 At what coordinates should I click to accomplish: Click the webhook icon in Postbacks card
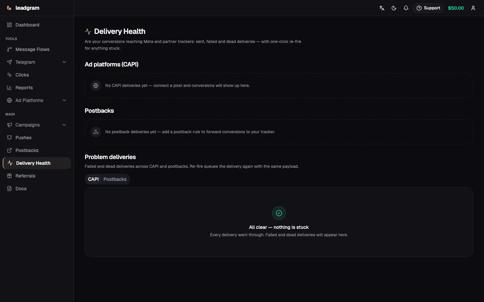point(96,132)
